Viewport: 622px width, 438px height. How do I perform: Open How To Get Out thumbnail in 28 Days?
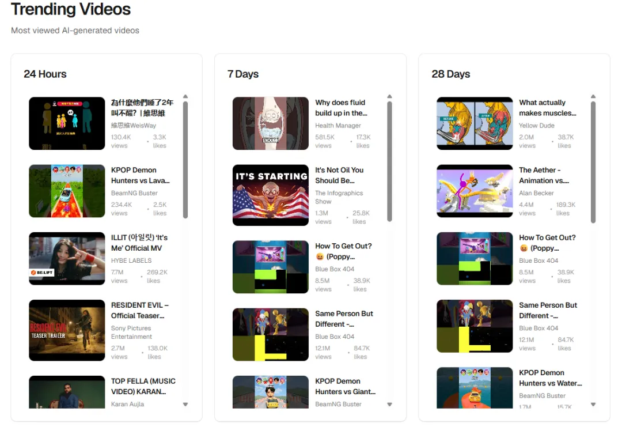coord(475,259)
